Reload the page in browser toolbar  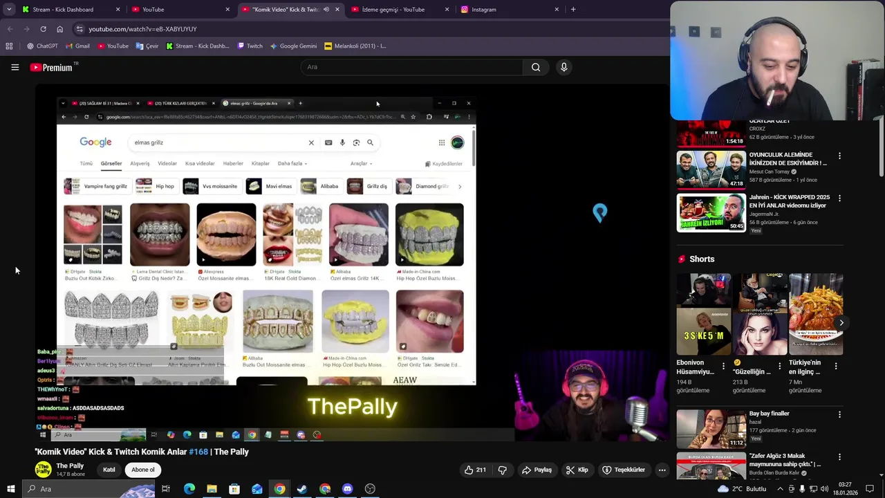43,29
